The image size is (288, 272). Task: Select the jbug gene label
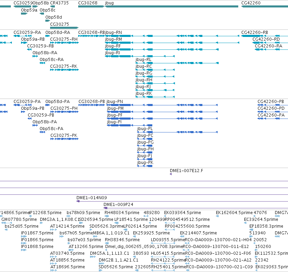pyautogui.click(x=109, y=3)
